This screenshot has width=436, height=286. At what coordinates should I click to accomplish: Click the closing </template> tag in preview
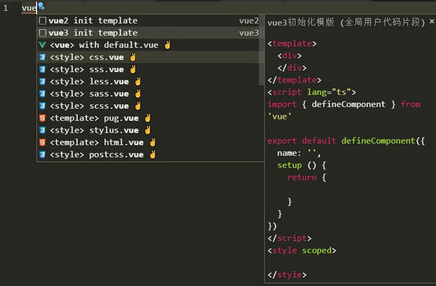(294, 80)
